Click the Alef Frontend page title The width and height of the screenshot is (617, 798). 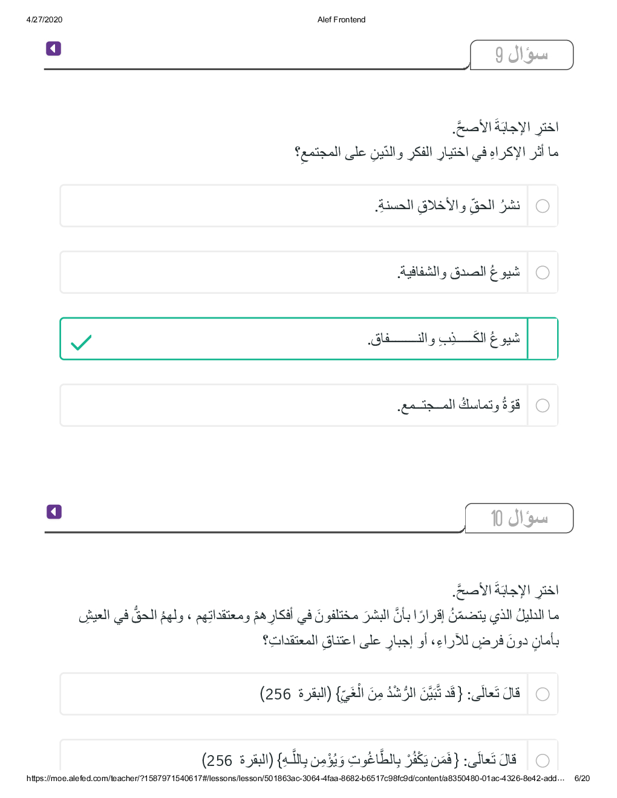(x=341, y=19)
